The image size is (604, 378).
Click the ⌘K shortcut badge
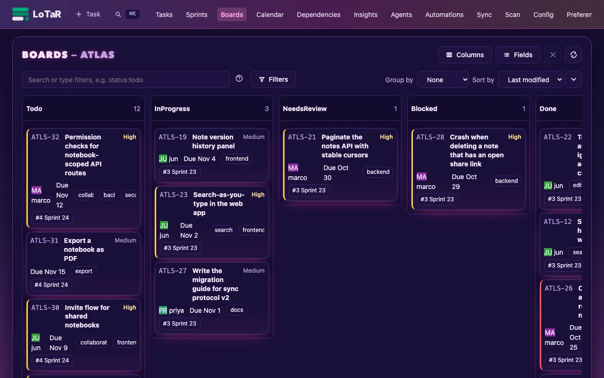click(133, 14)
